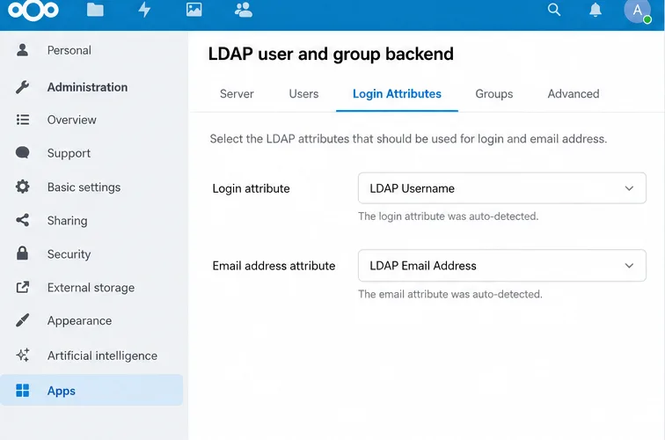This screenshot has height=440, width=665.
Task: Open the Activity lightning icon
Action: [x=144, y=10]
